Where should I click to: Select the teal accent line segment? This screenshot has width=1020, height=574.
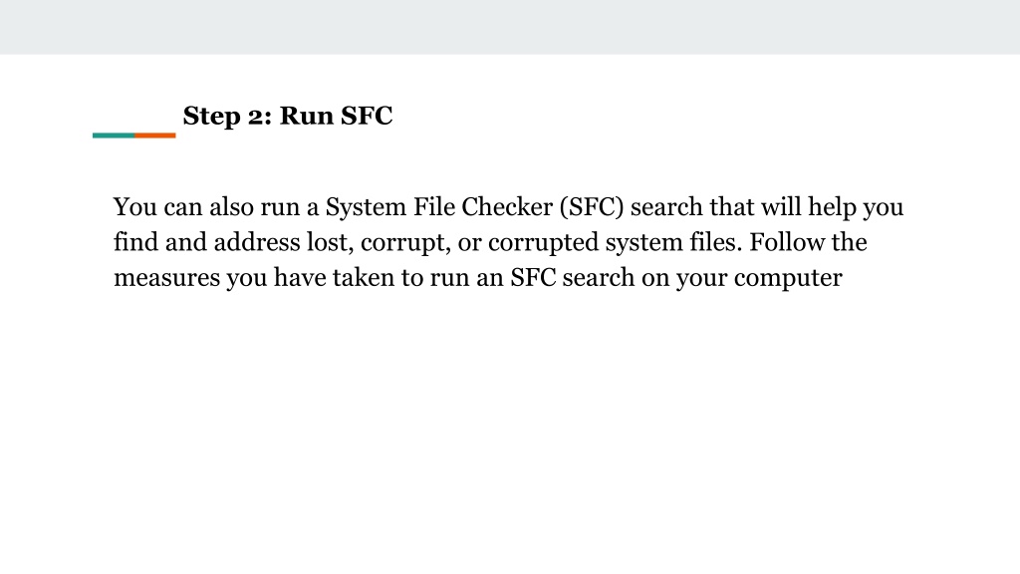click(x=114, y=136)
